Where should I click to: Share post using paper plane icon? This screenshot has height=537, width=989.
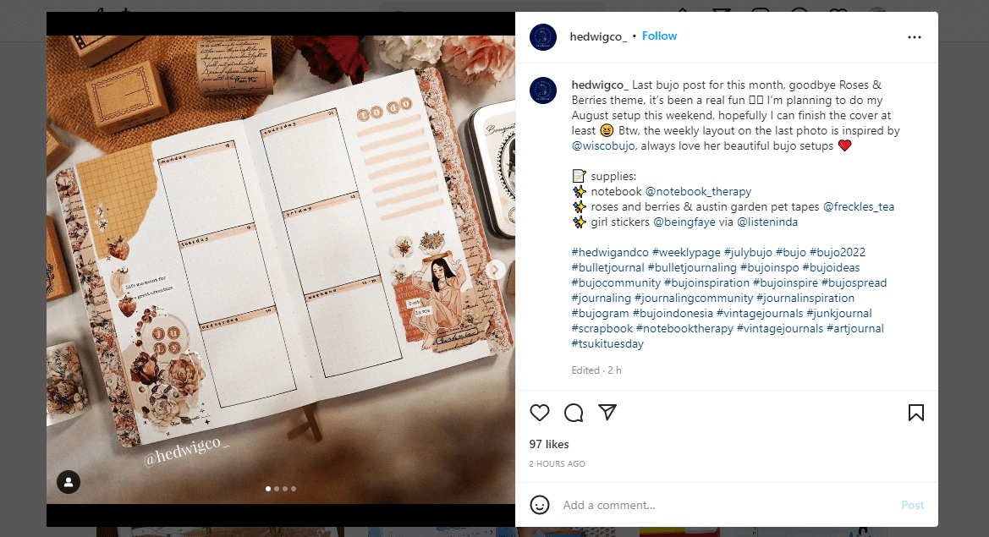point(607,412)
